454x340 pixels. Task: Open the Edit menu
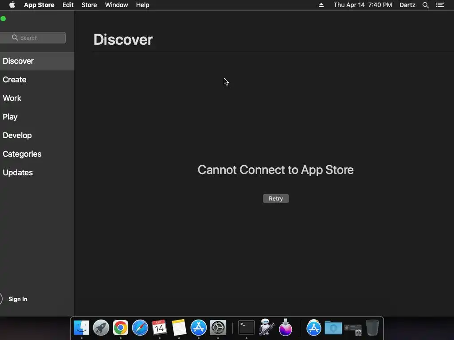pos(68,5)
